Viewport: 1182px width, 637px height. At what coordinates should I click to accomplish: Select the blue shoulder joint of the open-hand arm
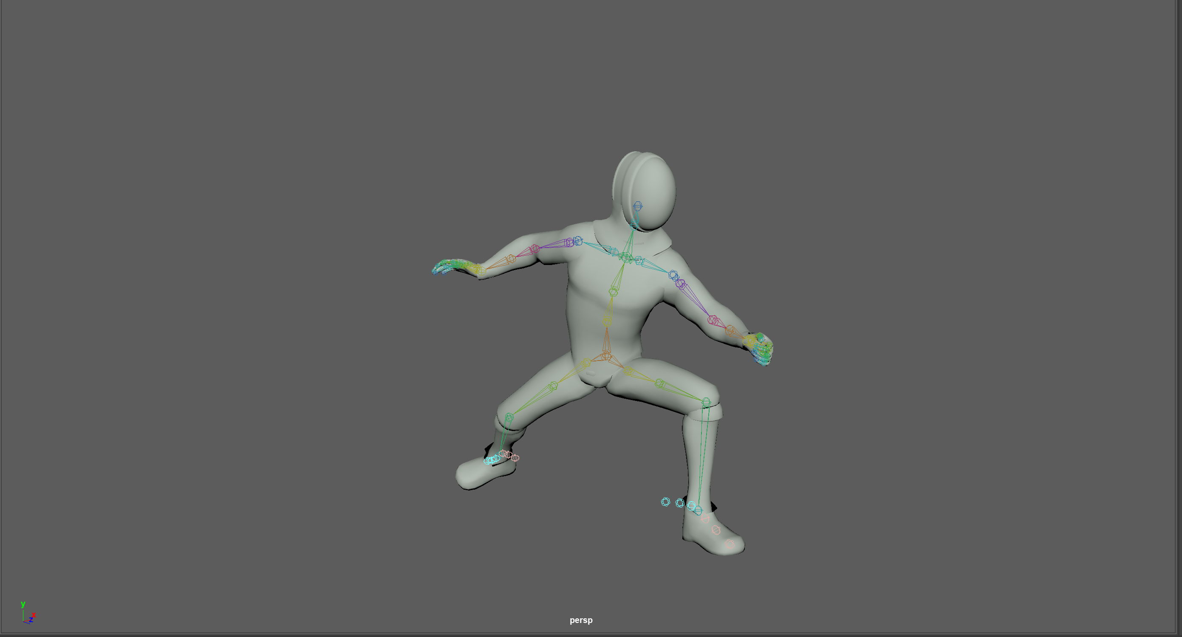(x=578, y=240)
